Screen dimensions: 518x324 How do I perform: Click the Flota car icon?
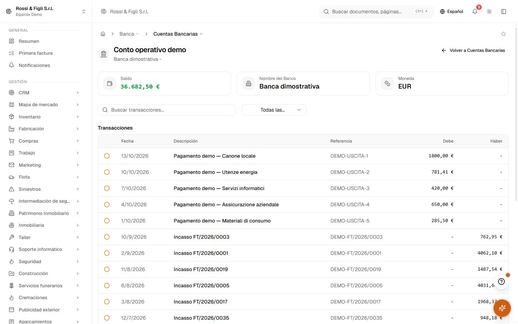pos(12,177)
